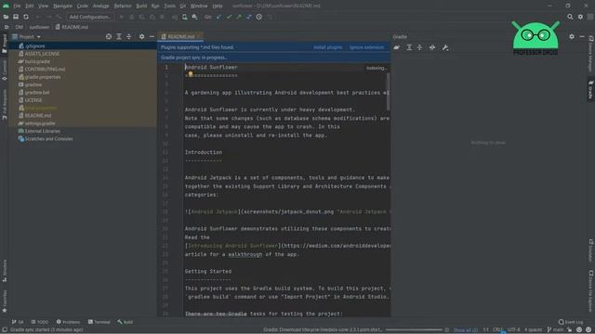595x334 pixels.
Task: Expand all in Project panel
Action: click(x=119, y=36)
